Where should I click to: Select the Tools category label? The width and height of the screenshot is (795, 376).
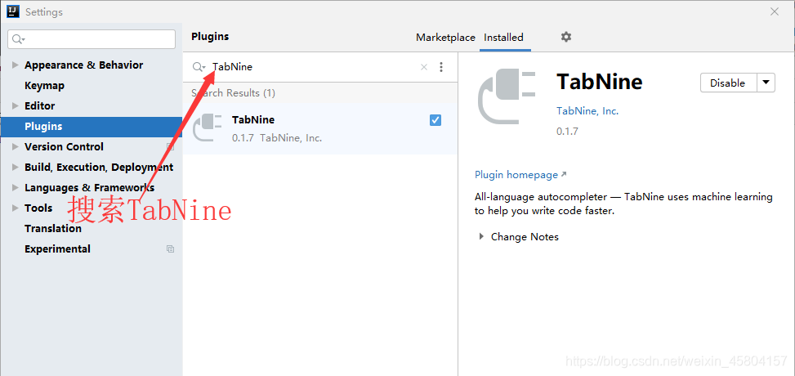38,208
